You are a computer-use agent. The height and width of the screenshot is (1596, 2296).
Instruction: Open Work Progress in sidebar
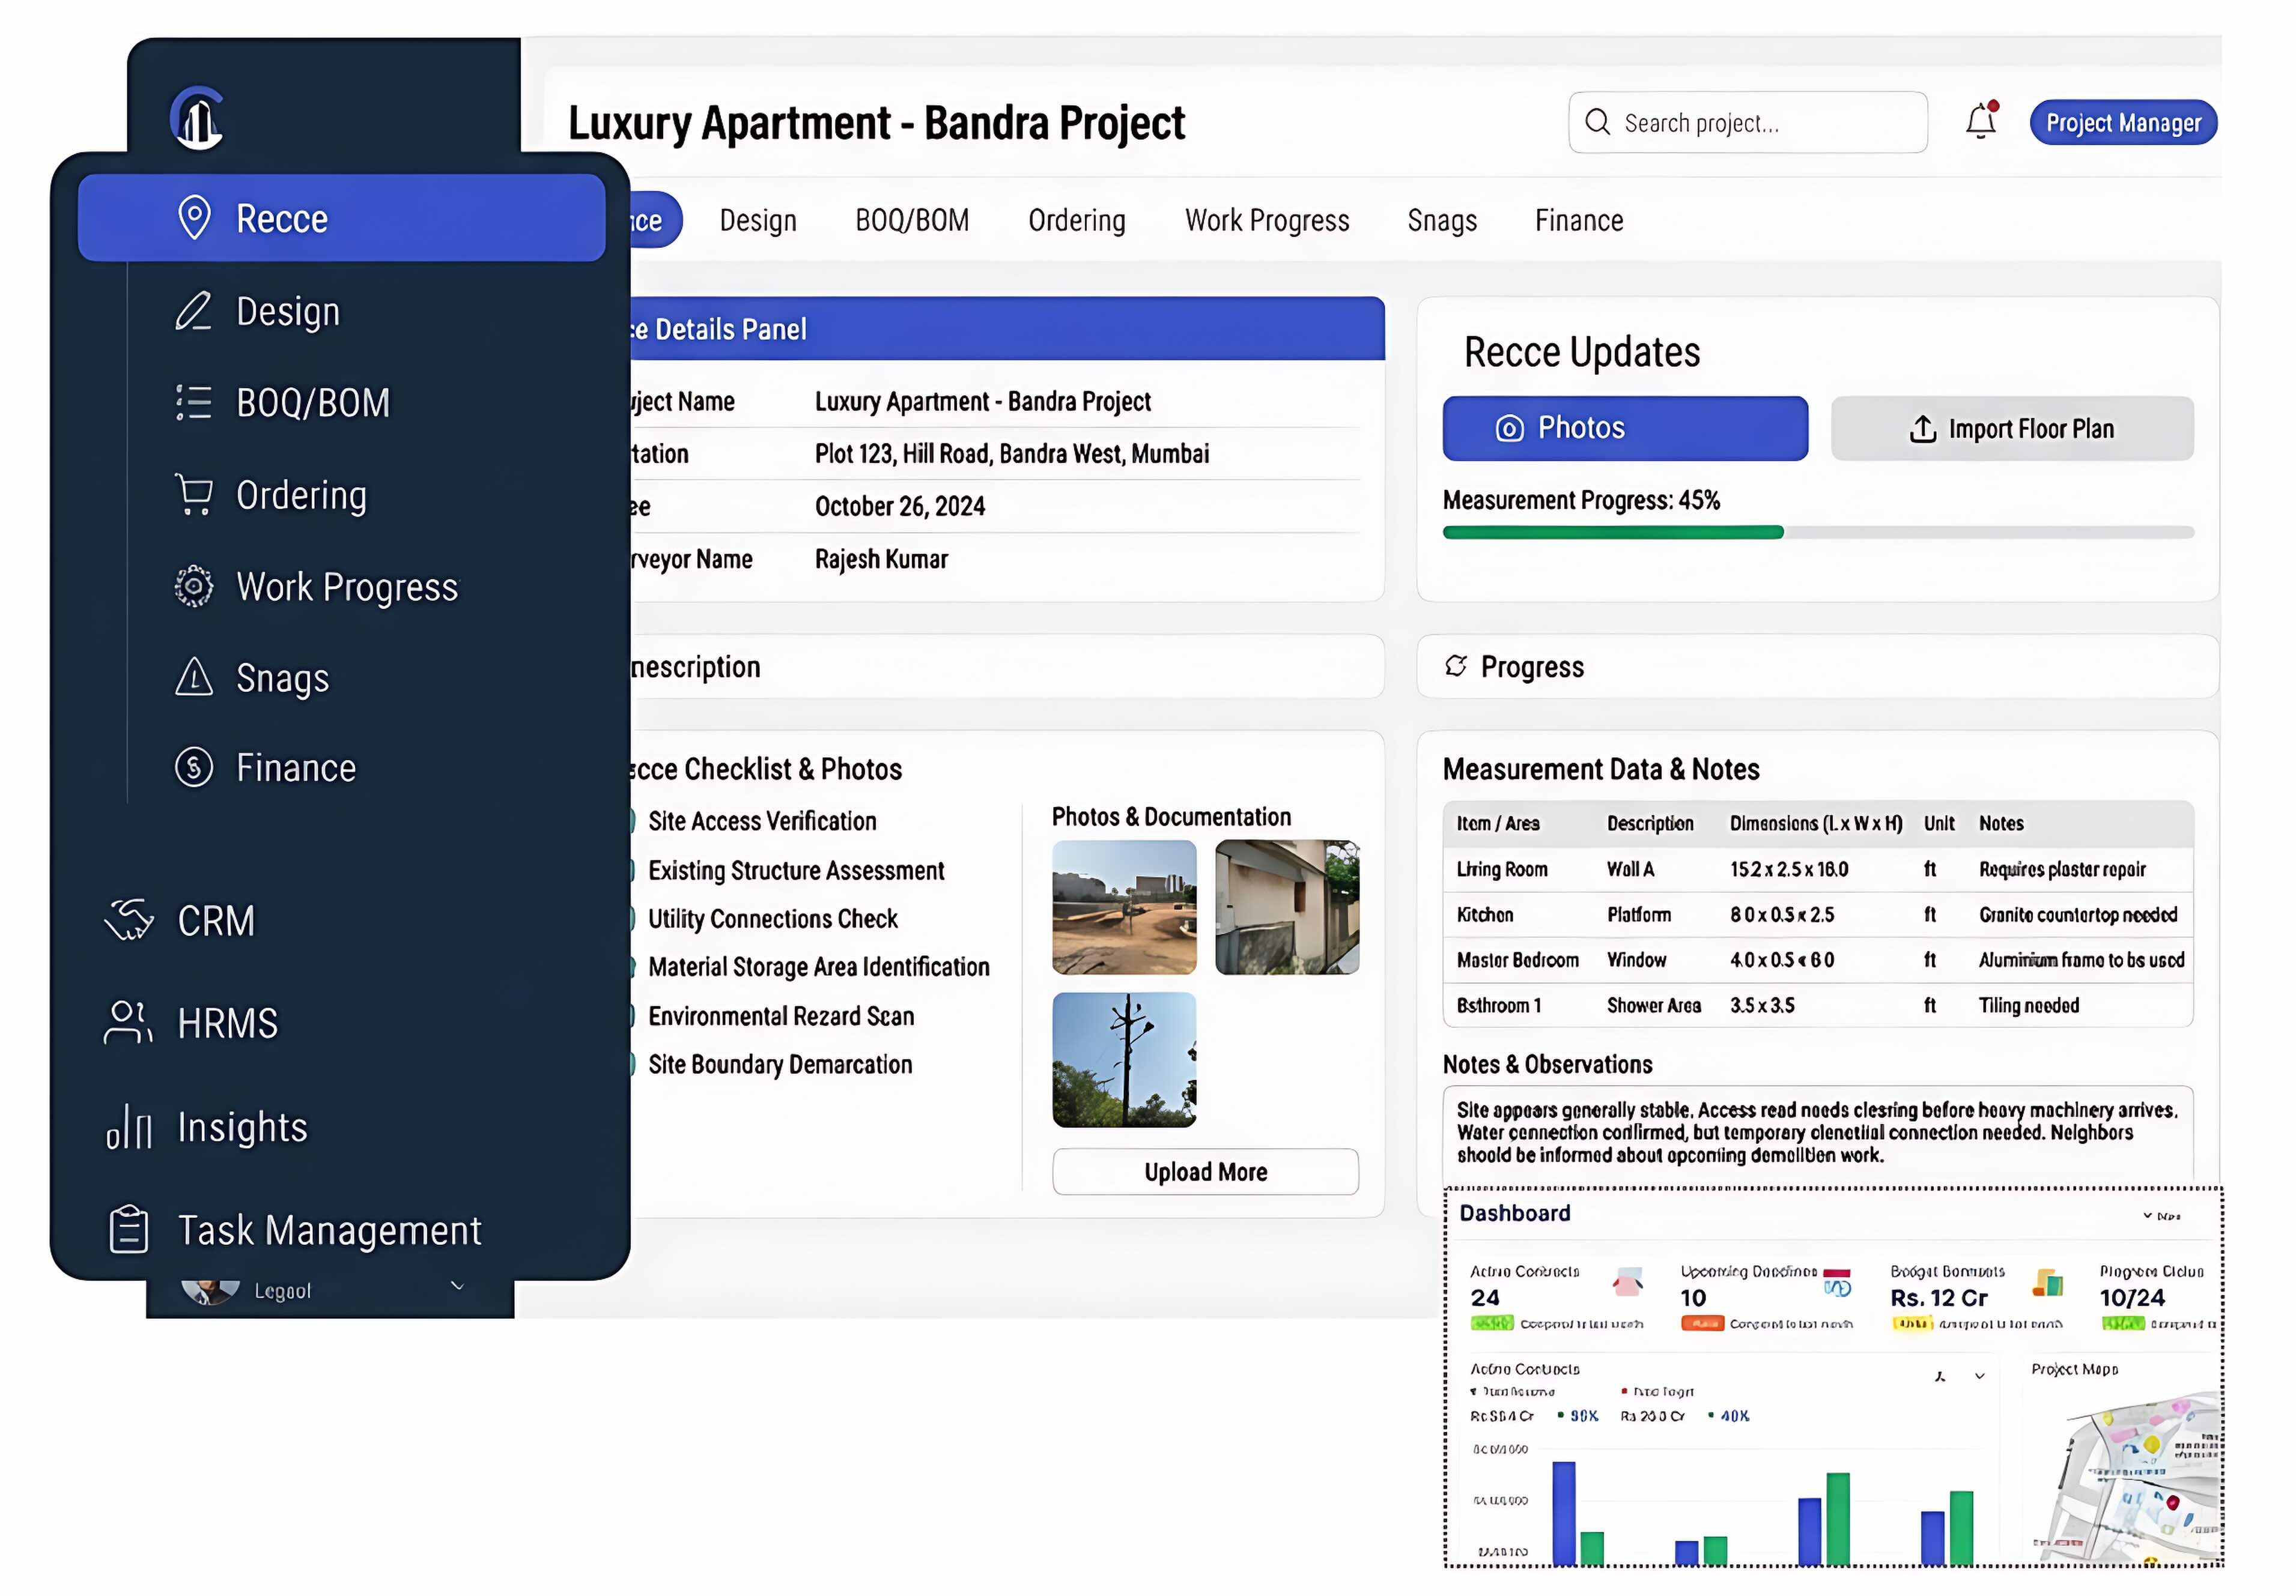pos(345,587)
